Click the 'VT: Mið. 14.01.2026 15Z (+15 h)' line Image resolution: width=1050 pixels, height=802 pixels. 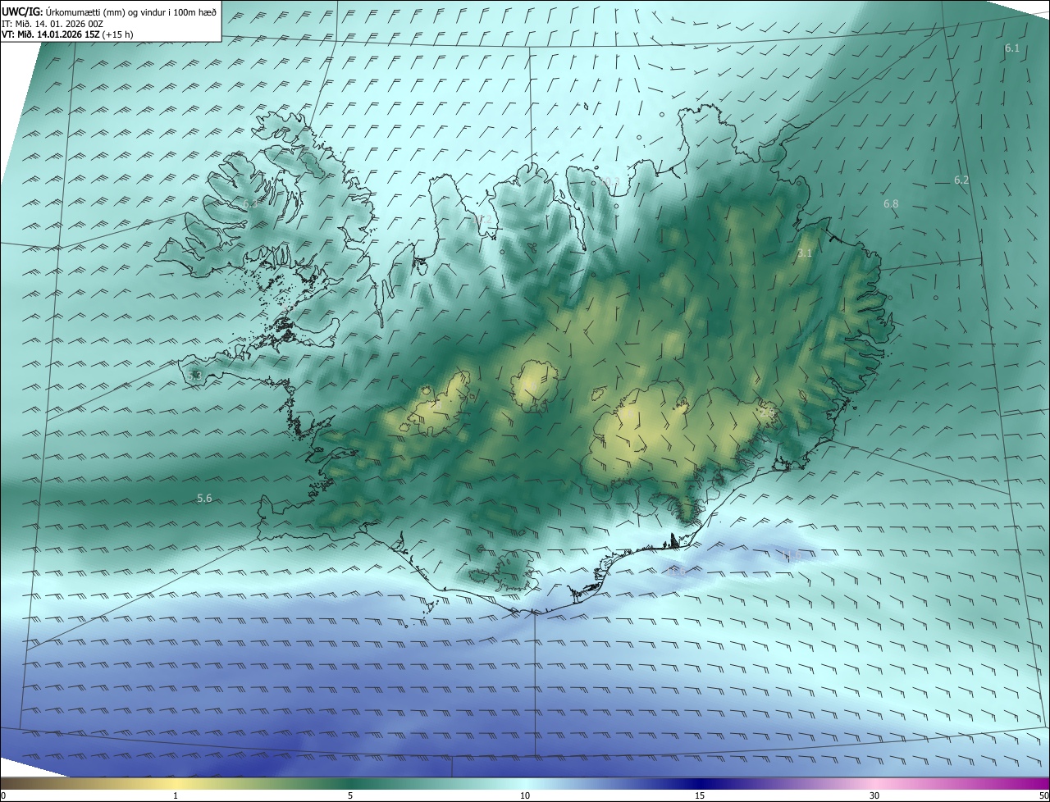click(69, 35)
